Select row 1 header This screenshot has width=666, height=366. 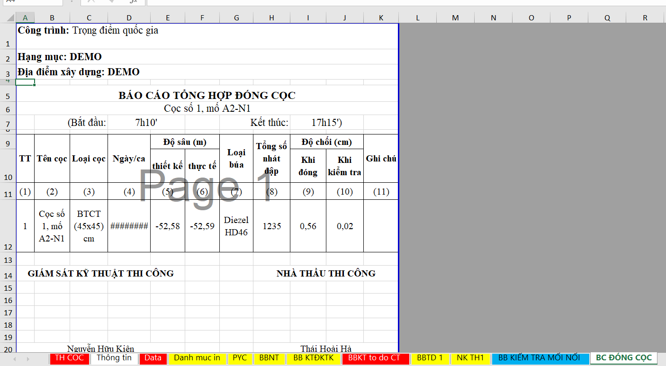[x=8, y=36]
